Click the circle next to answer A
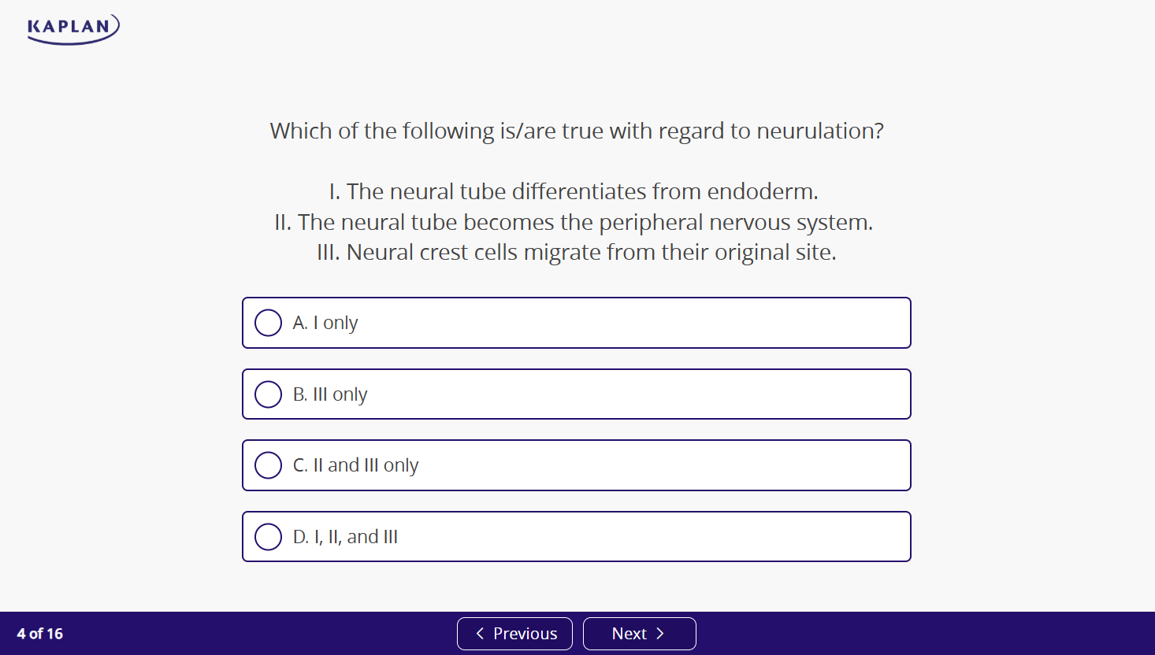Image resolution: width=1155 pixels, height=655 pixels. click(268, 323)
